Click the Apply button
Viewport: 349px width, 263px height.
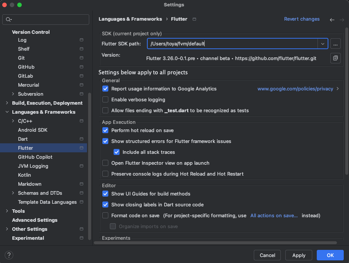(299, 255)
